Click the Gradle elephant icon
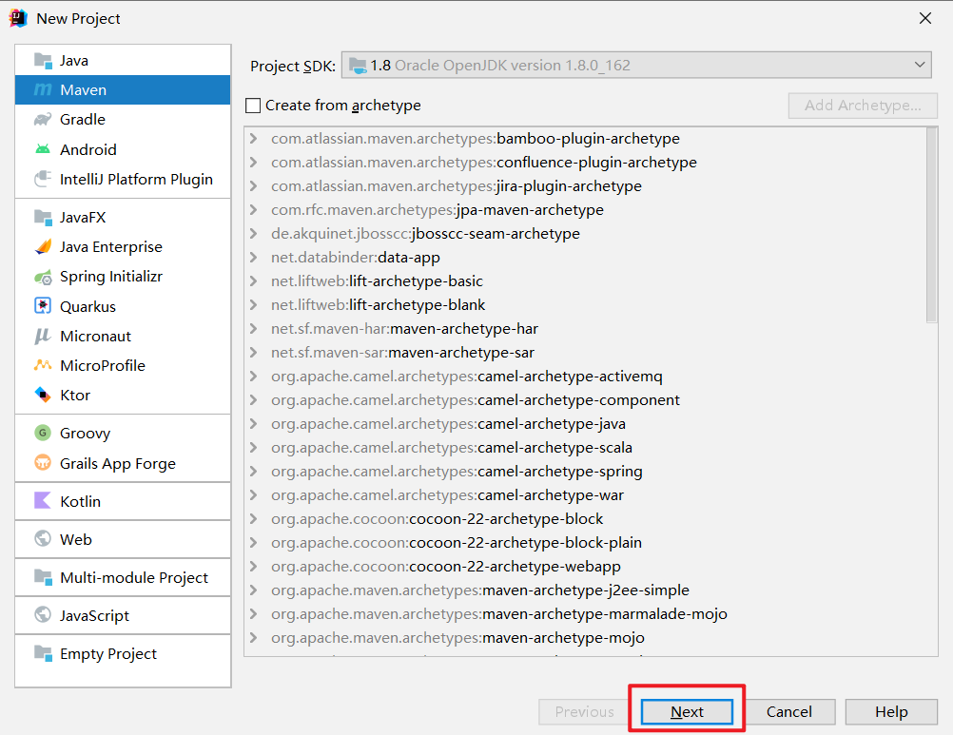This screenshot has height=735, width=953. pyautogui.click(x=43, y=120)
